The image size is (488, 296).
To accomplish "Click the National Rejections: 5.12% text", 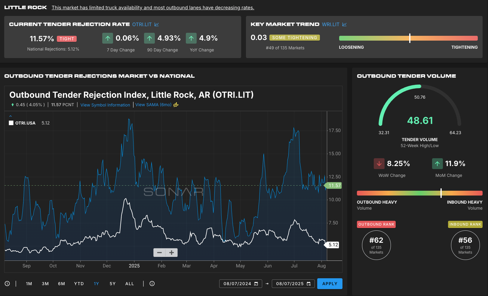I will click(53, 49).
